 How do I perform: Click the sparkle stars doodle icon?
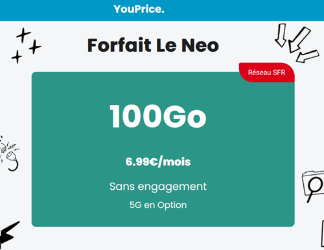point(26,45)
